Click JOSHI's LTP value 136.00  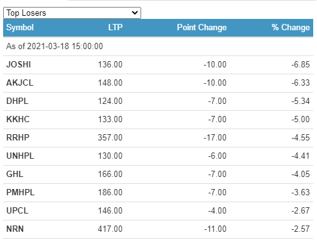[110, 64]
